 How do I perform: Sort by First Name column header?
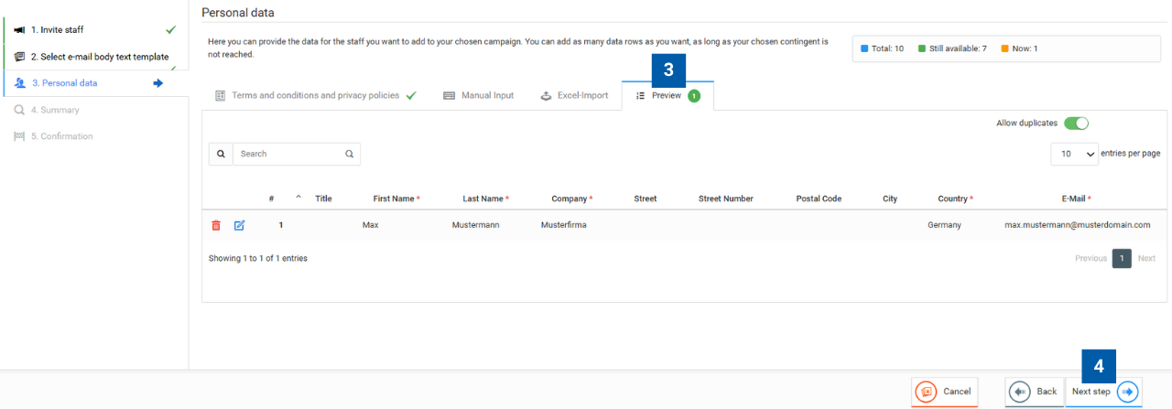coord(396,199)
